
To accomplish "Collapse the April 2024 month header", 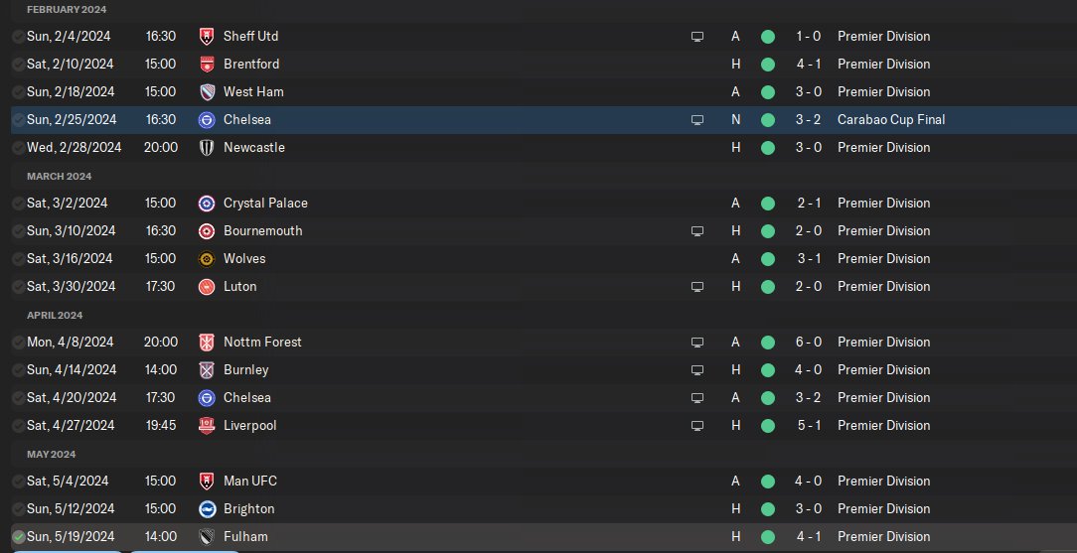I will point(55,315).
